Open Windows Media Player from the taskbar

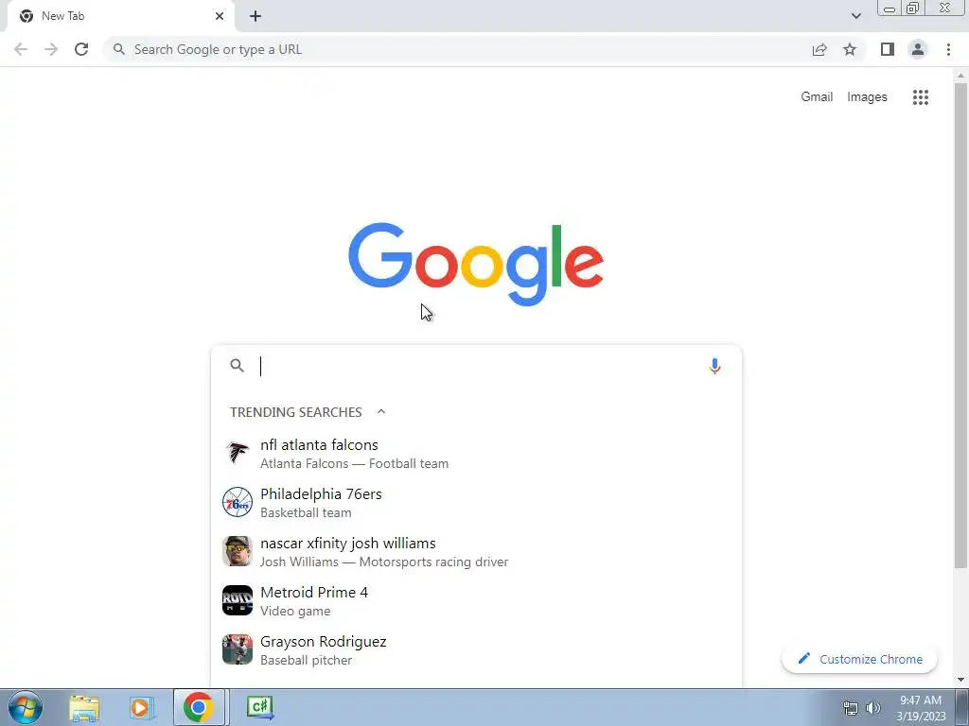click(141, 707)
